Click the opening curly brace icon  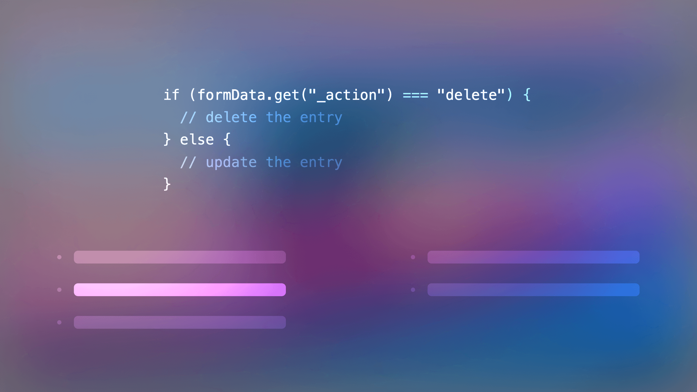[x=527, y=94]
